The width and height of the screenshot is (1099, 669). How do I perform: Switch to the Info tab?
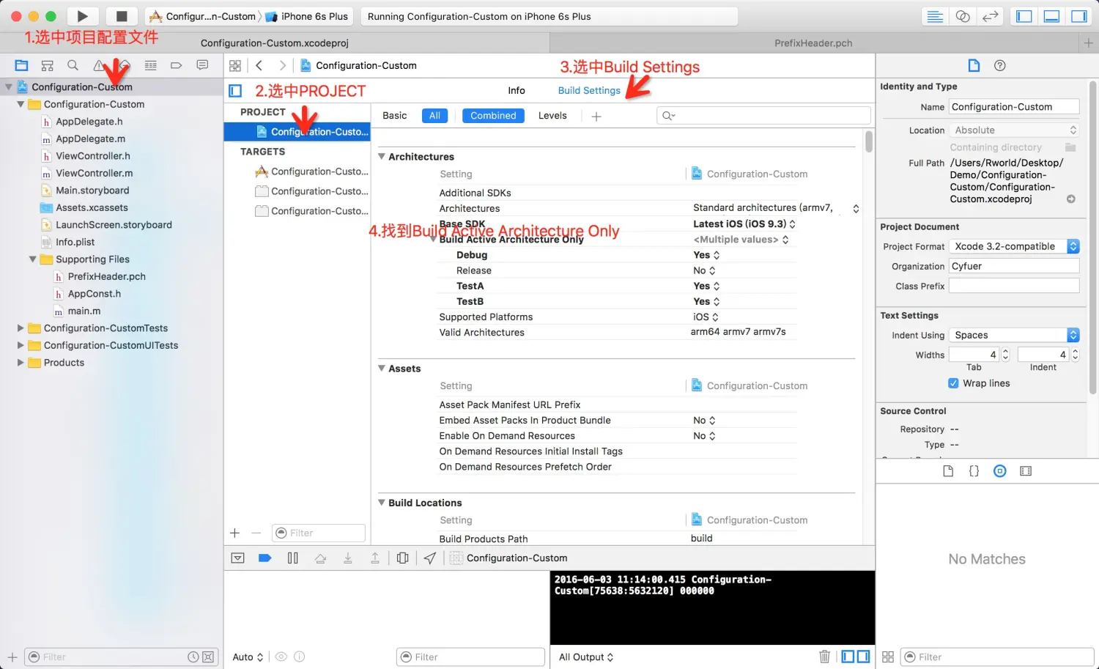tap(517, 91)
